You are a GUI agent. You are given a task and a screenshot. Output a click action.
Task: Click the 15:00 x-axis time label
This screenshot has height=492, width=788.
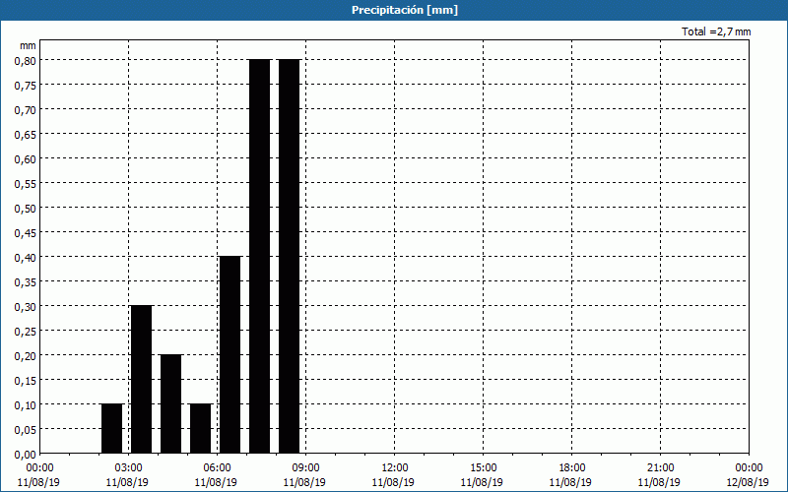(483, 468)
